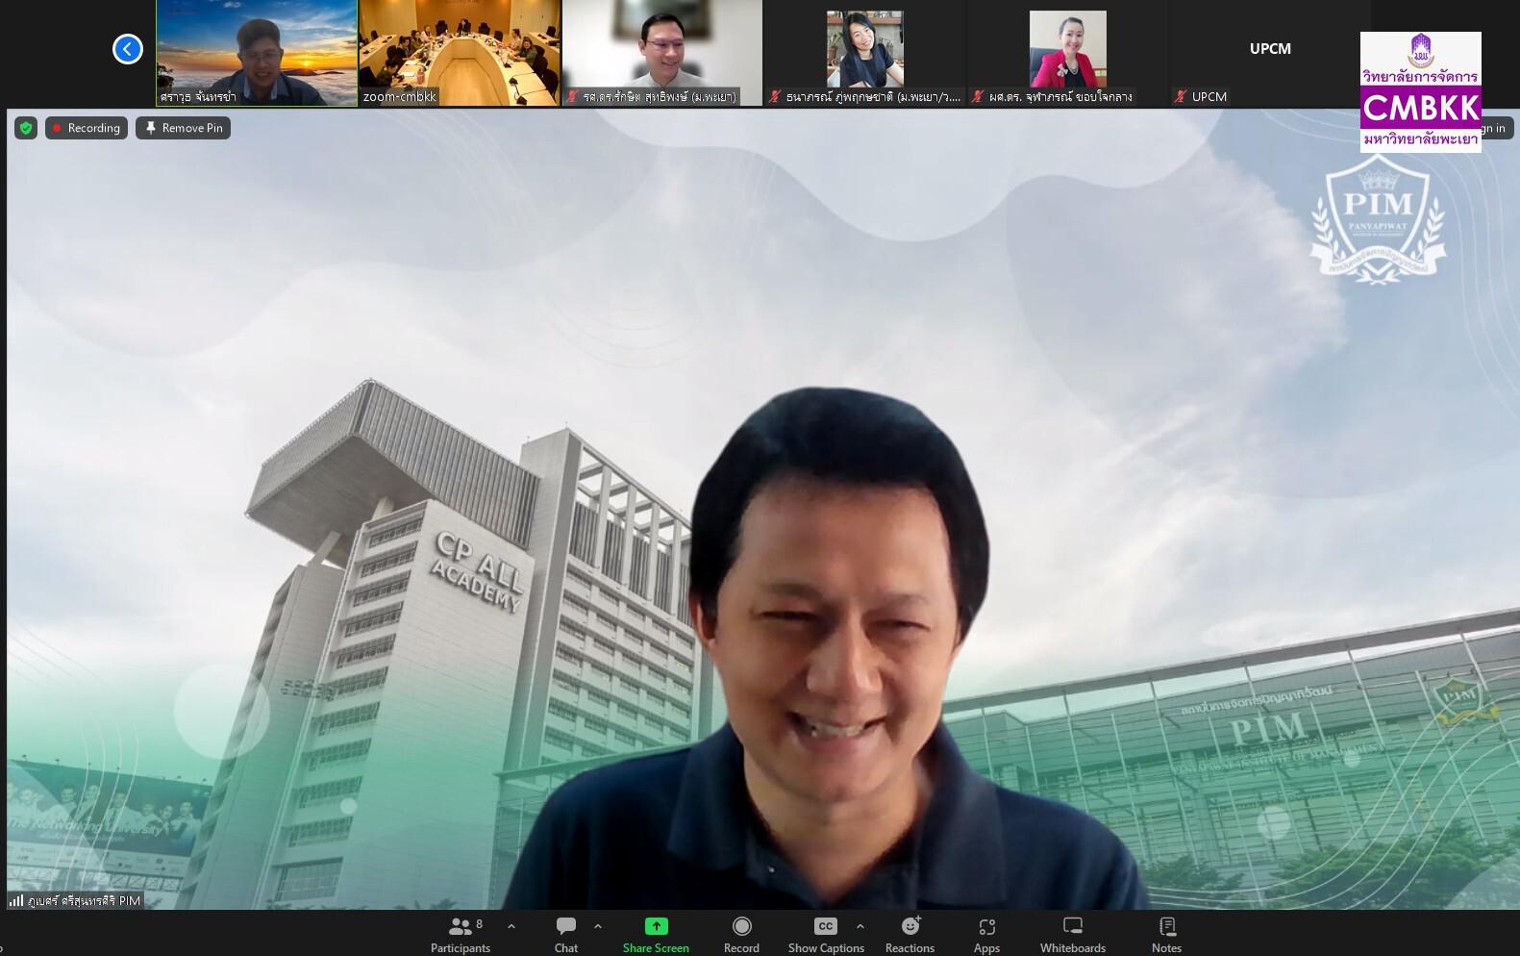Open the Apps panel
The height and width of the screenshot is (956, 1520).
[986, 934]
